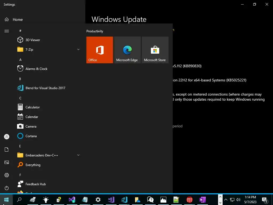The width and height of the screenshot is (273, 205).
Task: Open the printer/scanner taskbar icon
Action: point(33,200)
